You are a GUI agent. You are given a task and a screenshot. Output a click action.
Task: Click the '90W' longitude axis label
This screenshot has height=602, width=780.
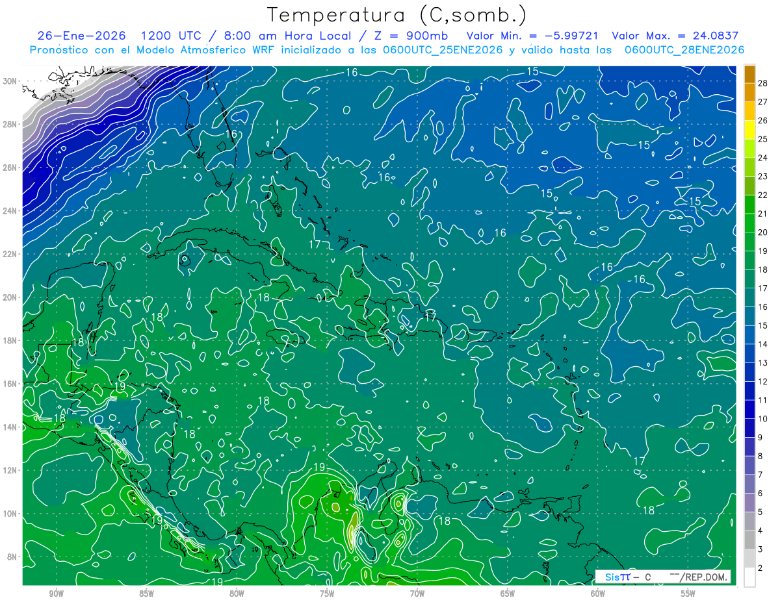[x=56, y=594]
